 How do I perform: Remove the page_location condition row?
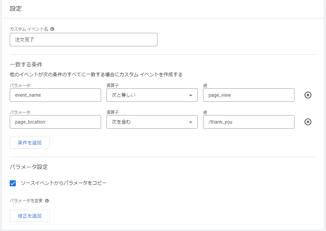308,122
